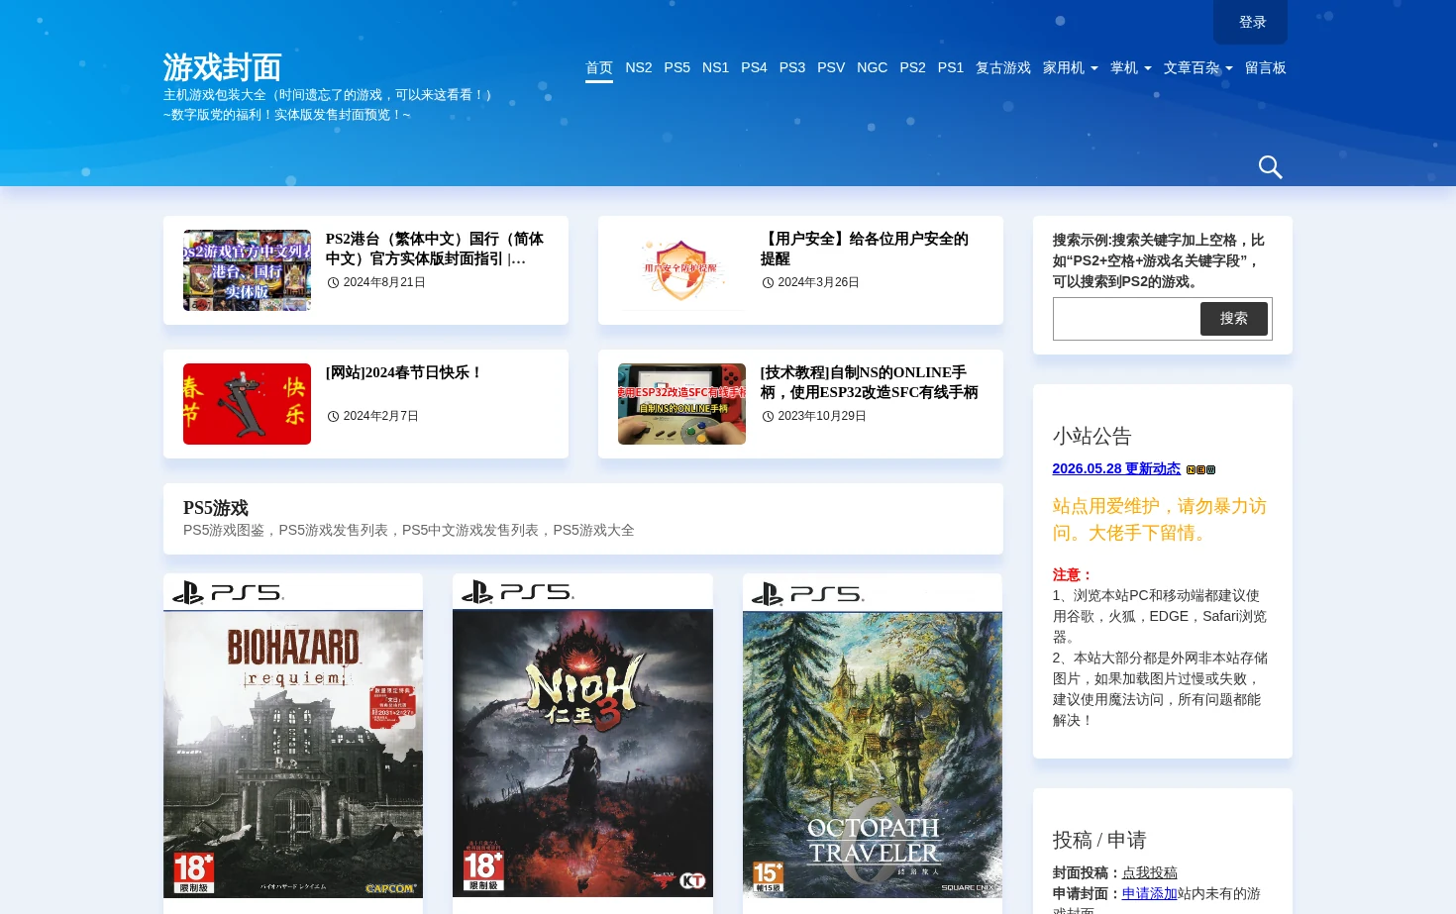Screen dimensions: 1456x914
Task: Open the 【用户安全】 article title
Action: pyautogui.click(x=865, y=249)
